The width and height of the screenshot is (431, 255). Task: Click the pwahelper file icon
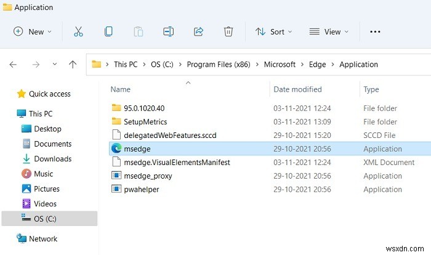coord(116,188)
